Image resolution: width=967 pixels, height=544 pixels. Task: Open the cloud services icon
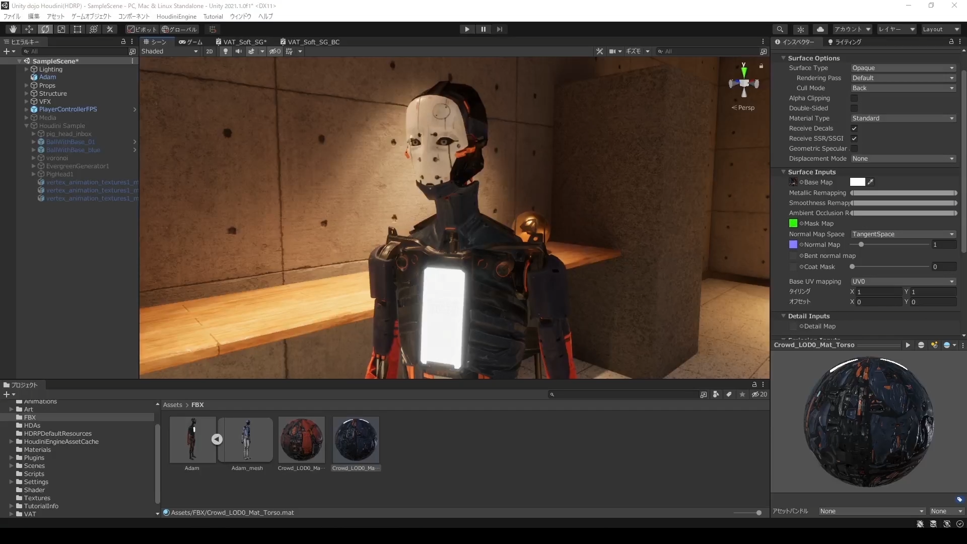(x=820, y=29)
